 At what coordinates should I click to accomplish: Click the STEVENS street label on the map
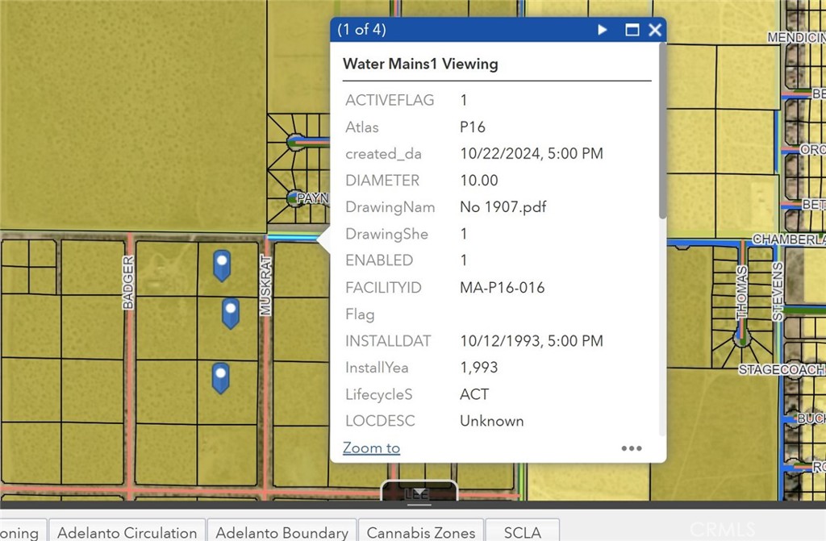(778, 291)
